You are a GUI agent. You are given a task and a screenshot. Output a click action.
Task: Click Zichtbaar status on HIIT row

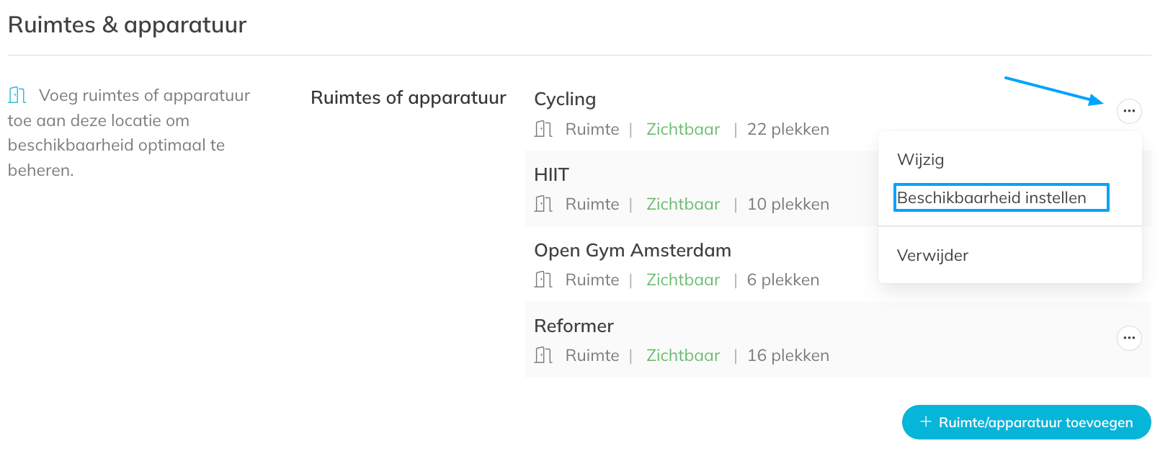683,205
